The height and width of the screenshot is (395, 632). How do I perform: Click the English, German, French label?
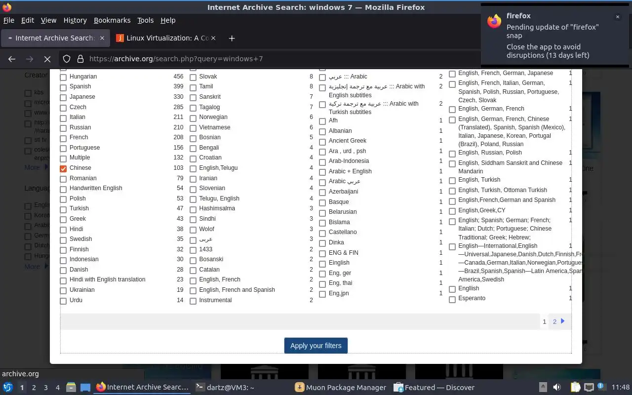point(491,109)
